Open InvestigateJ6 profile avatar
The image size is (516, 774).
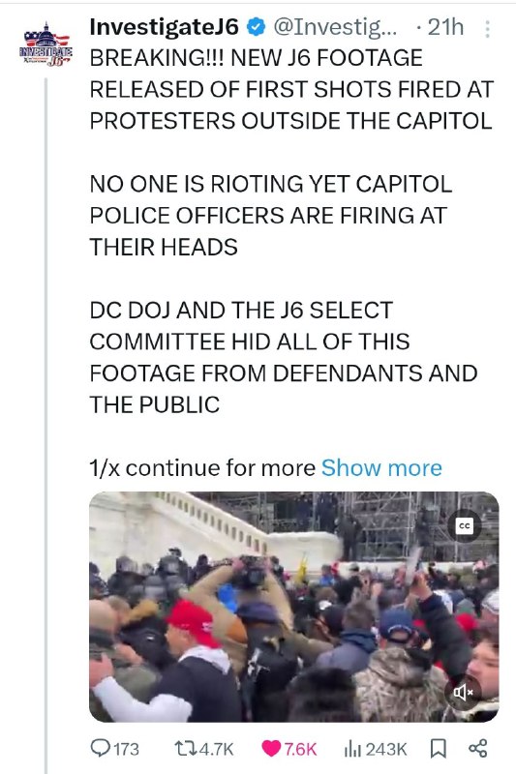click(x=46, y=45)
